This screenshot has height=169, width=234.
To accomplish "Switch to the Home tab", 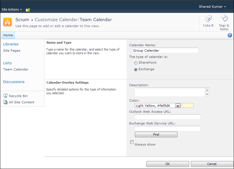I will [8, 35].
